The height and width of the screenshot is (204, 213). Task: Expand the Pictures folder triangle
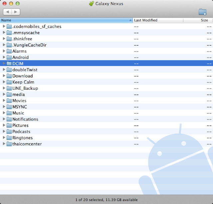click(x=4, y=125)
